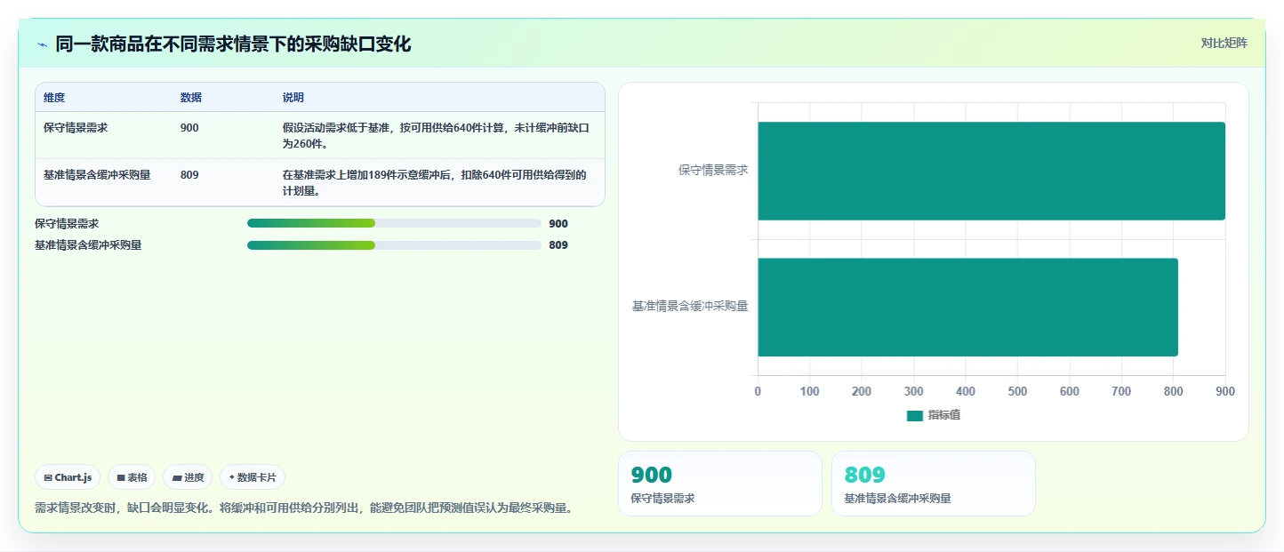Click the chart y-axis label 保守情景需求
1284x552 pixels.
[x=713, y=171]
